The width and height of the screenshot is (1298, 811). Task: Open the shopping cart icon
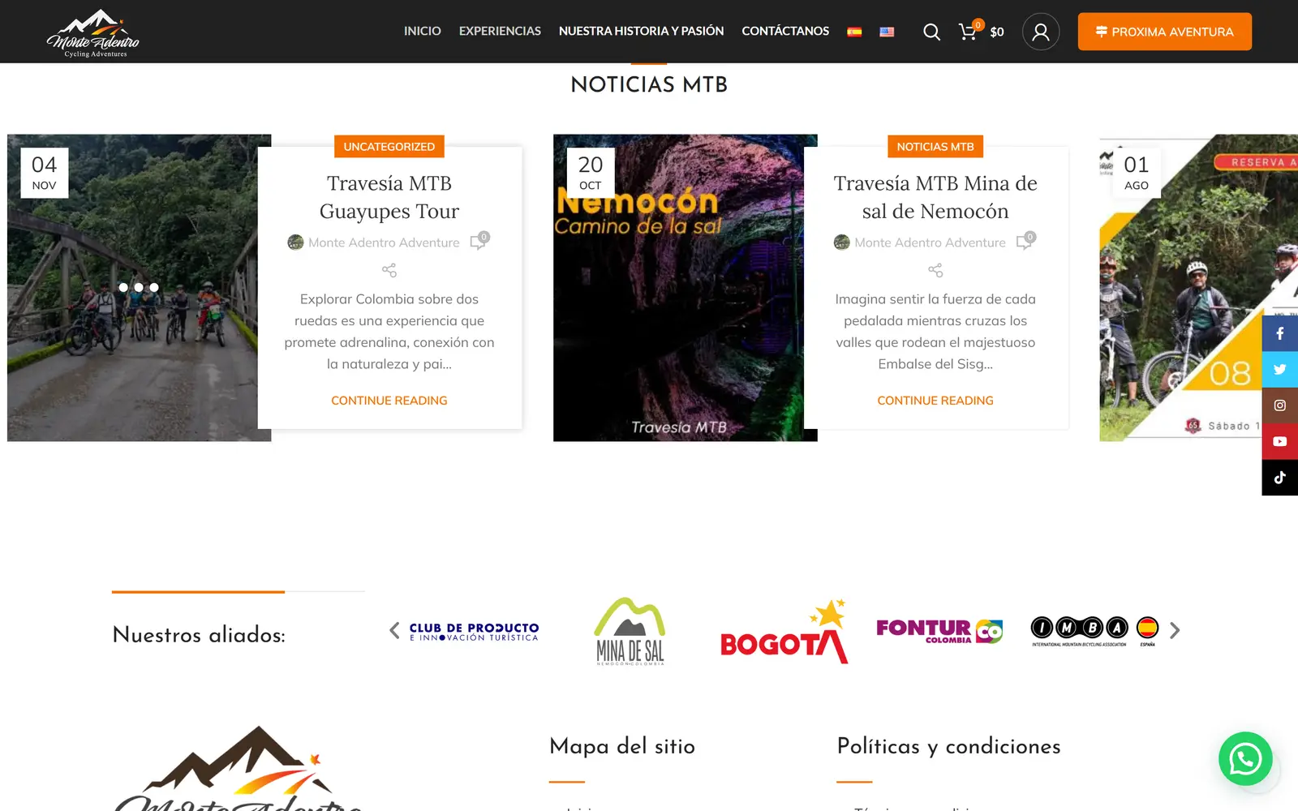[x=968, y=32]
